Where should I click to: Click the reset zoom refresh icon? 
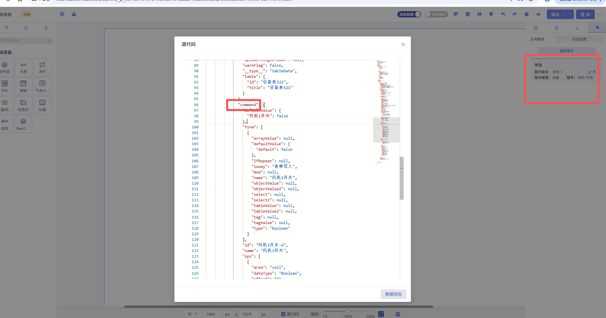click(381, 314)
